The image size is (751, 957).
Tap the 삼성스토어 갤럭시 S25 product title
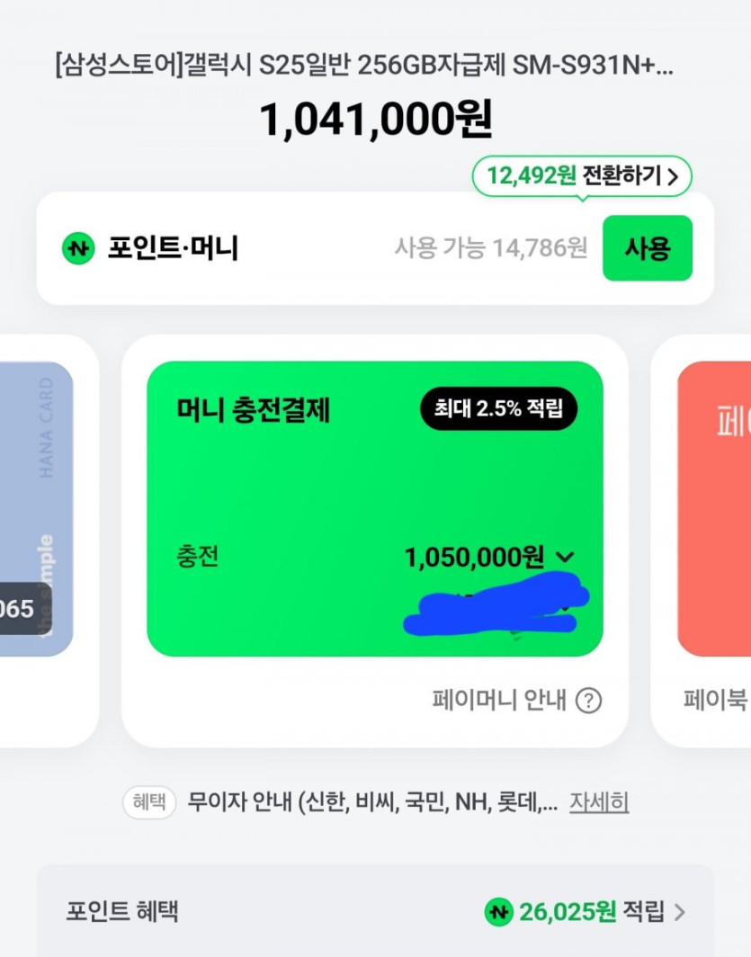pyautogui.click(x=363, y=66)
